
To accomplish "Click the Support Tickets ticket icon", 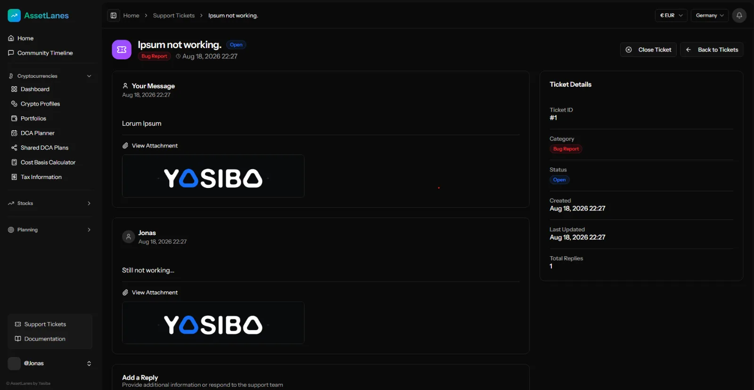I will [x=18, y=324].
